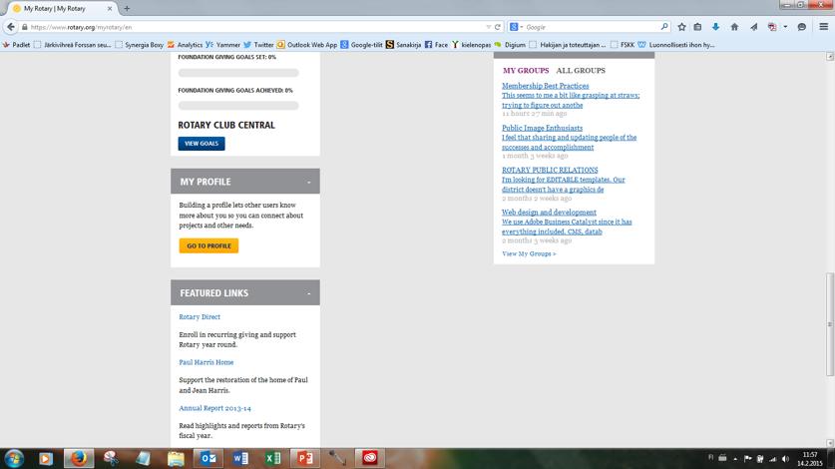Open Adobe Creative Cloud in taskbar
The width and height of the screenshot is (835, 469).
(x=369, y=458)
